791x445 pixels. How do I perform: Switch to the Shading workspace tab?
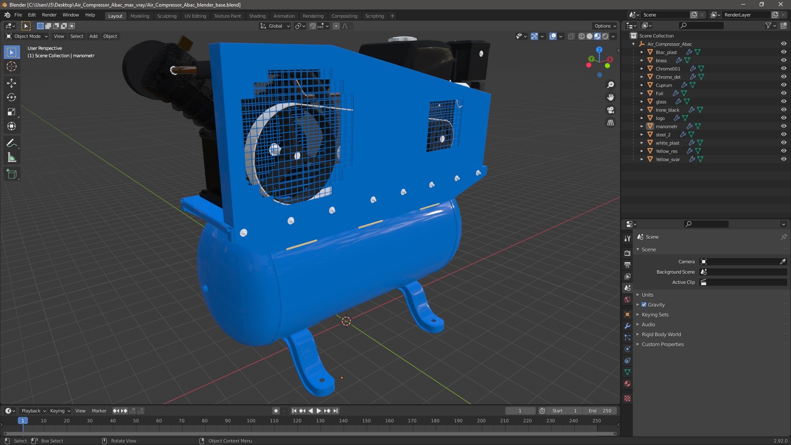(x=257, y=16)
